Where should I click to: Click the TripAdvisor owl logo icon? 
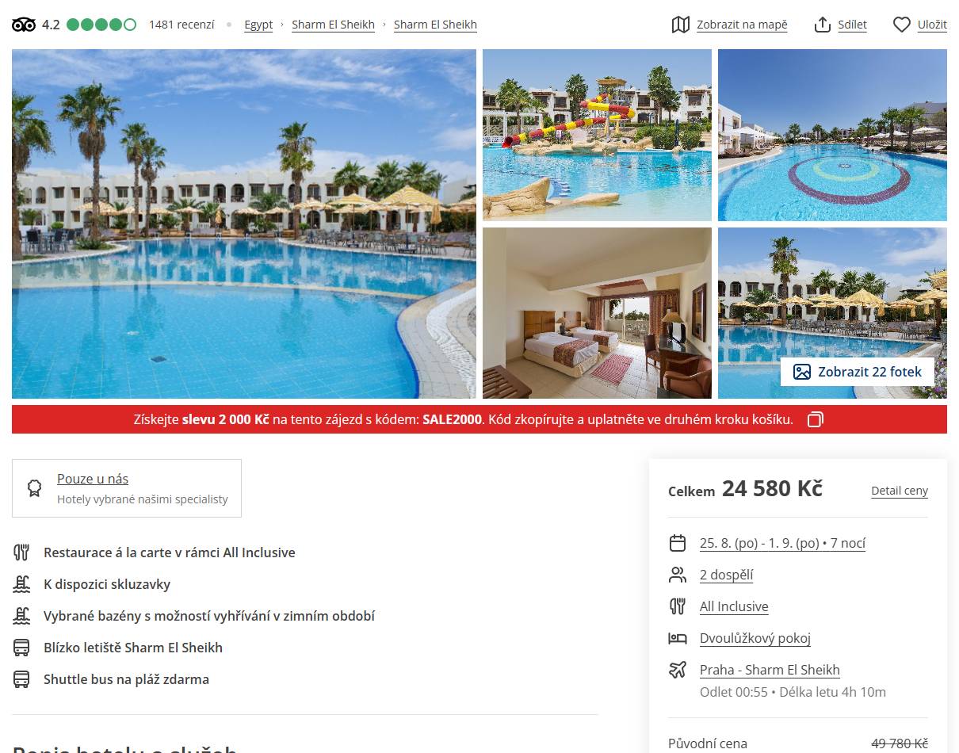[24, 25]
